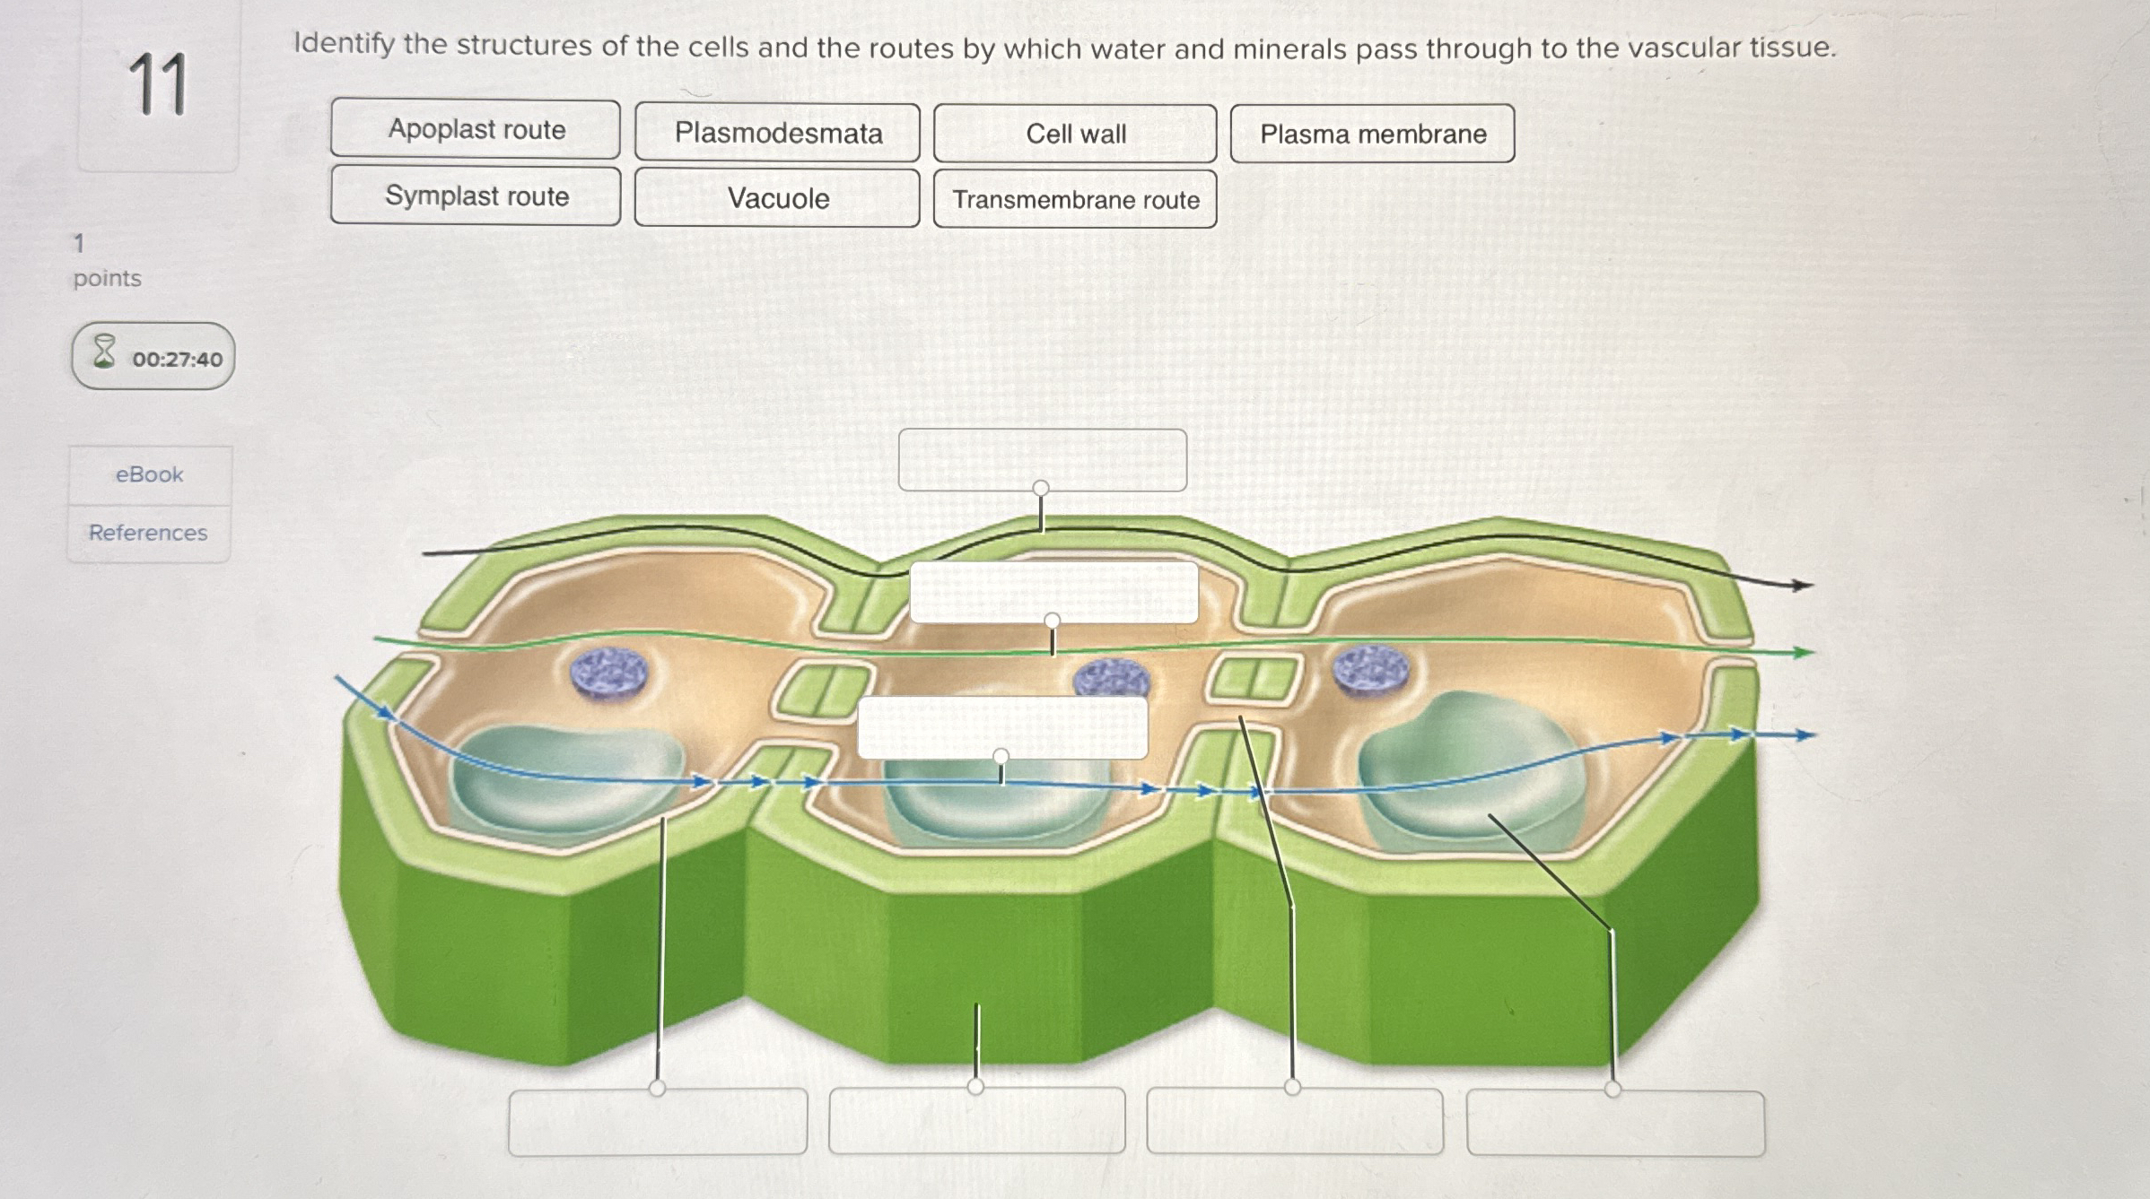Select the Transmembrane route label

coord(1075,199)
